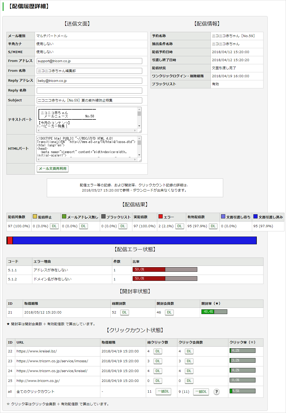The height and width of the screenshot is (413, 286).
Task: Download click members for imosss URL row
Action: click(189, 361)
